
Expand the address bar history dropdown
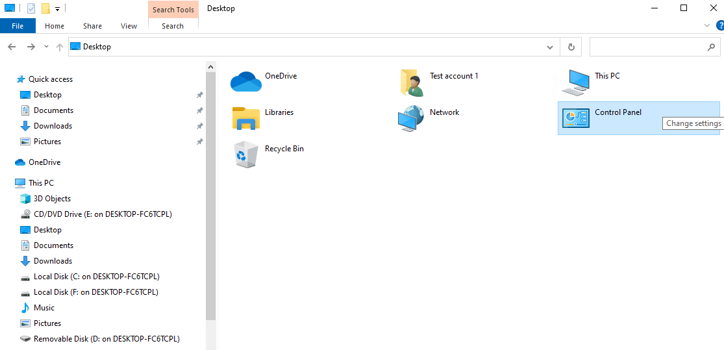coord(550,47)
